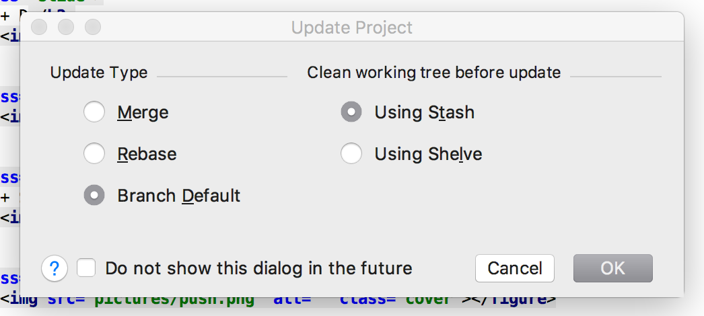Select the Branch Default radio option
704x316 pixels.
coord(94,196)
